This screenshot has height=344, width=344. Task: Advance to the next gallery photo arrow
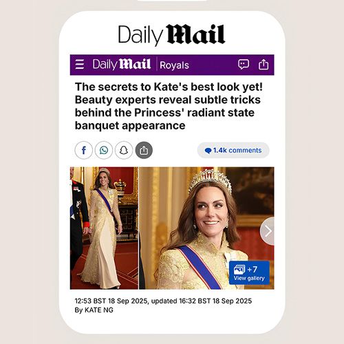click(x=267, y=231)
